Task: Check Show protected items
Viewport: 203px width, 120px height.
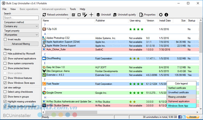Action: click(5, 68)
